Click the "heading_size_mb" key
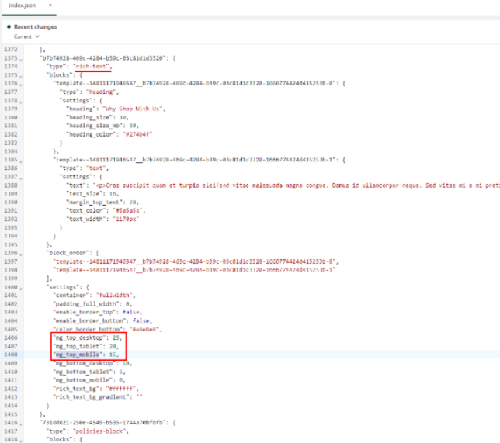 [x=96, y=126]
